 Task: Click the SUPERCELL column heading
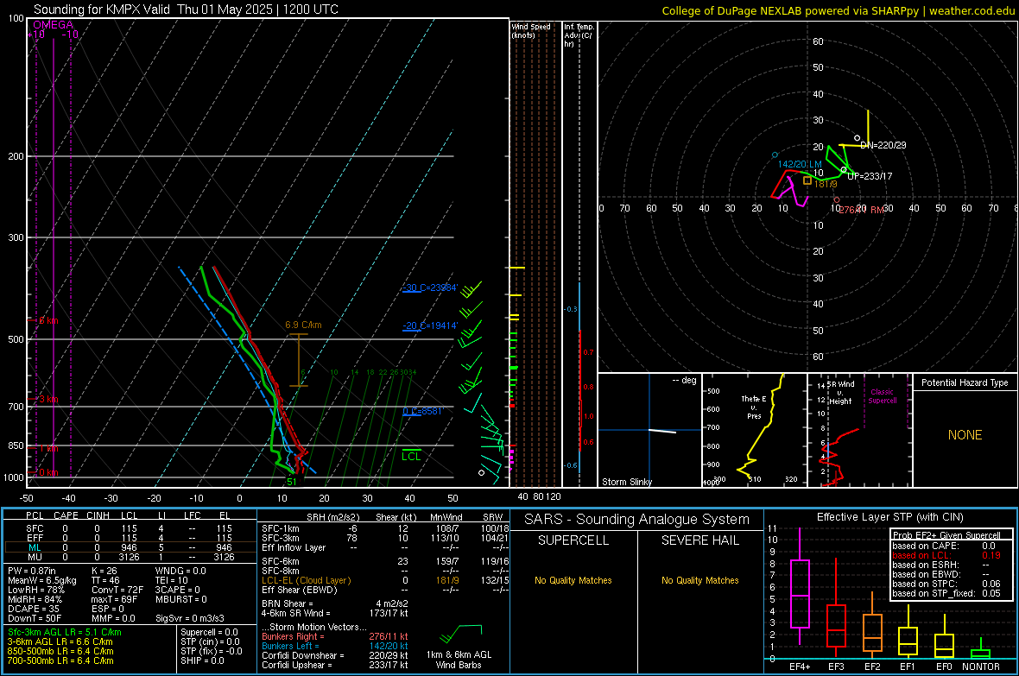573,540
